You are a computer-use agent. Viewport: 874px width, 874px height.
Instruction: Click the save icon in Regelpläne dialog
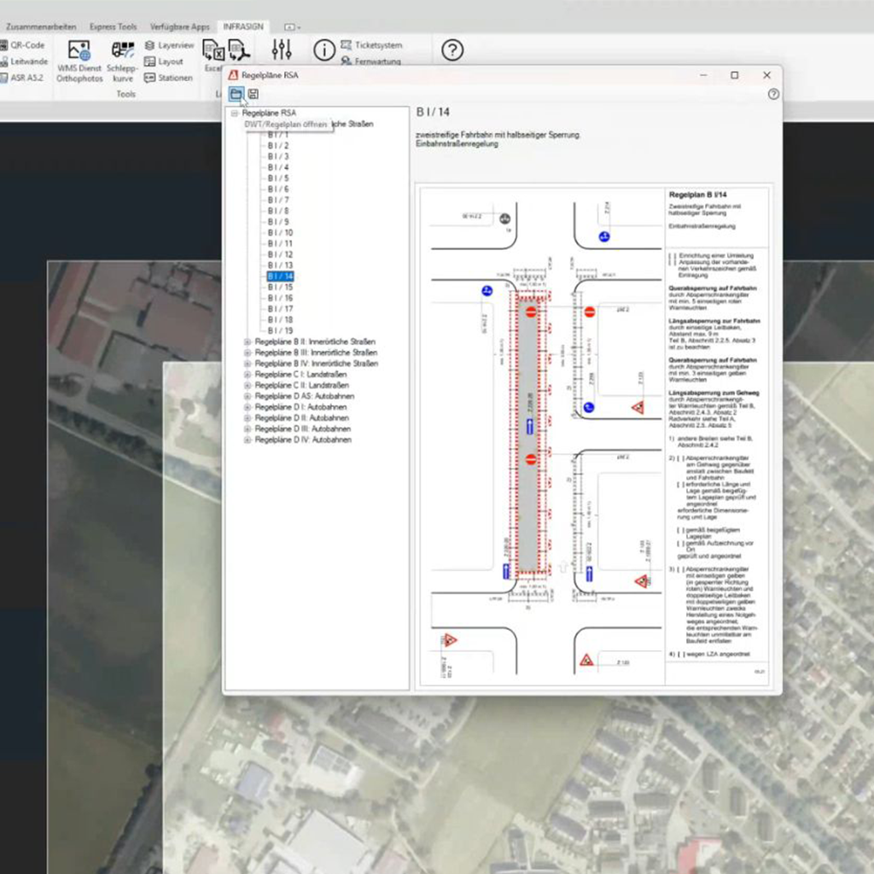[253, 94]
